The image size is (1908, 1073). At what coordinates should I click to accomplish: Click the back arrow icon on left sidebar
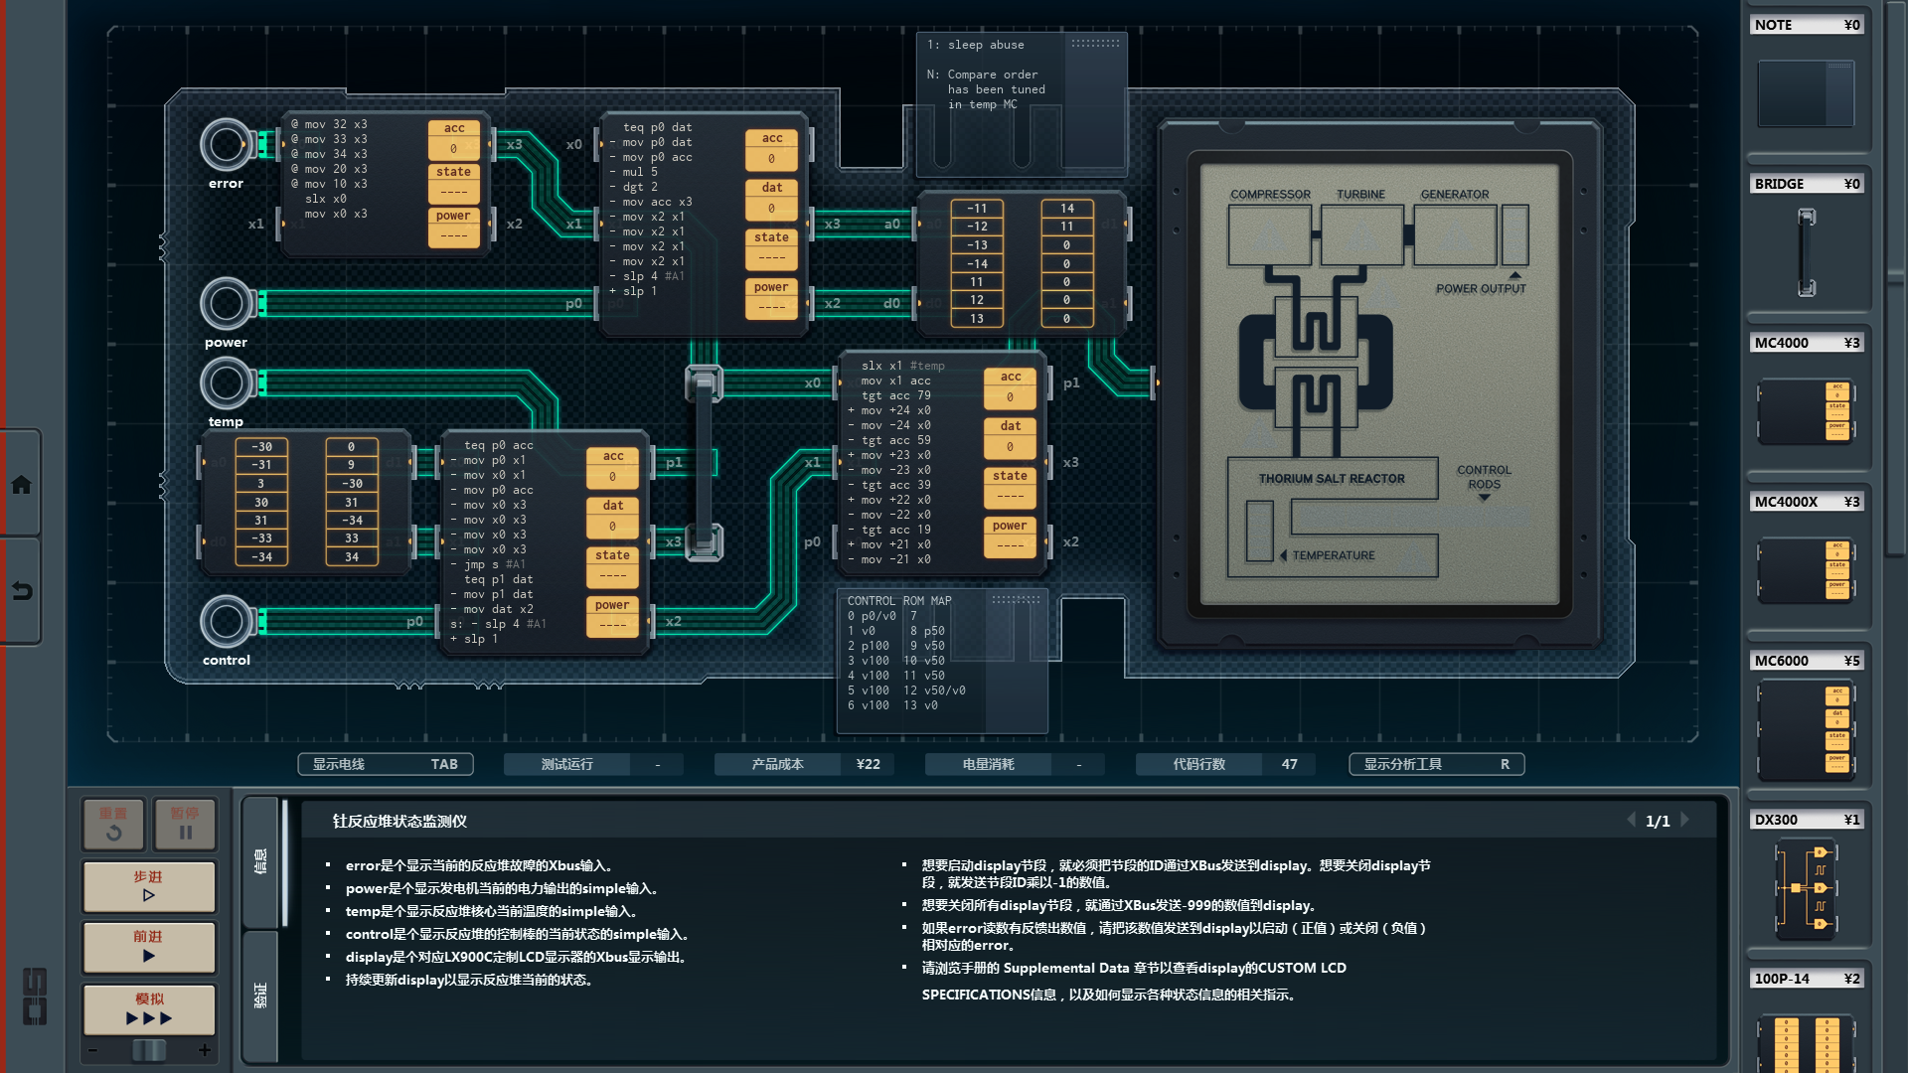21,592
